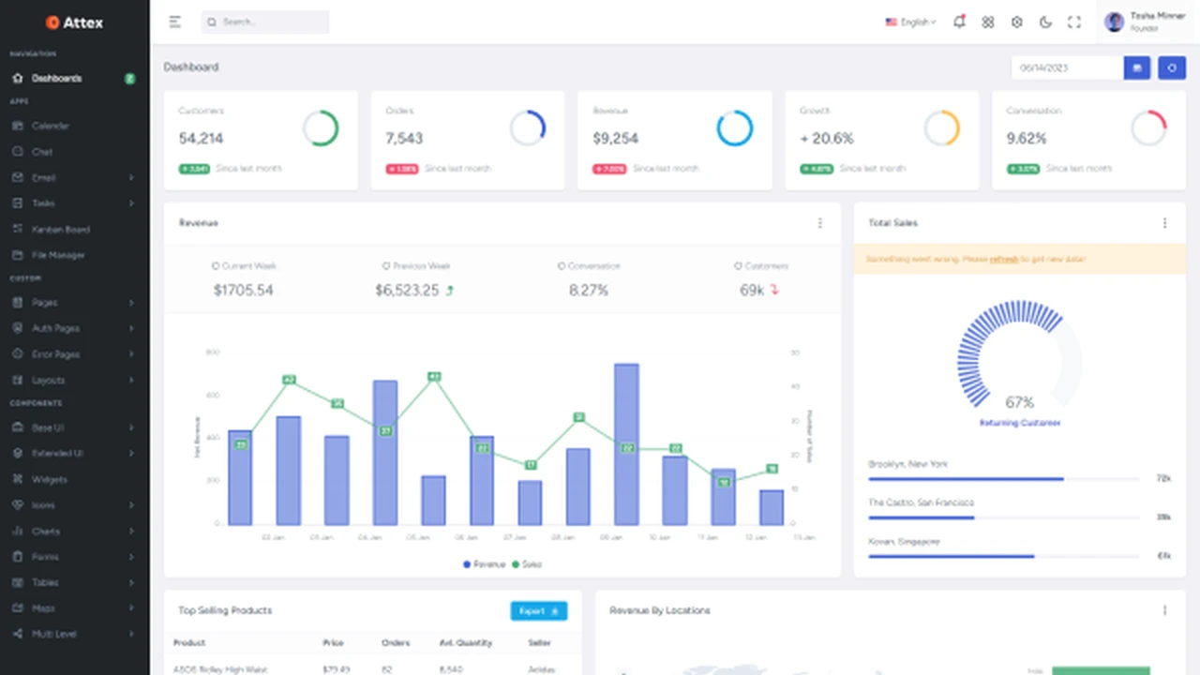Click the Dashboards green badge
This screenshot has width=1200, height=675.
(x=130, y=79)
